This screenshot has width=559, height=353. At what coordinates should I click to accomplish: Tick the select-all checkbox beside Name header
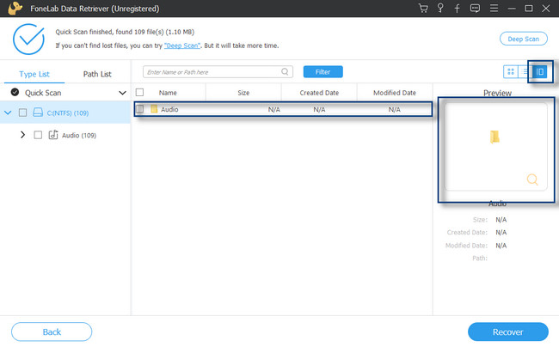pos(139,92)
